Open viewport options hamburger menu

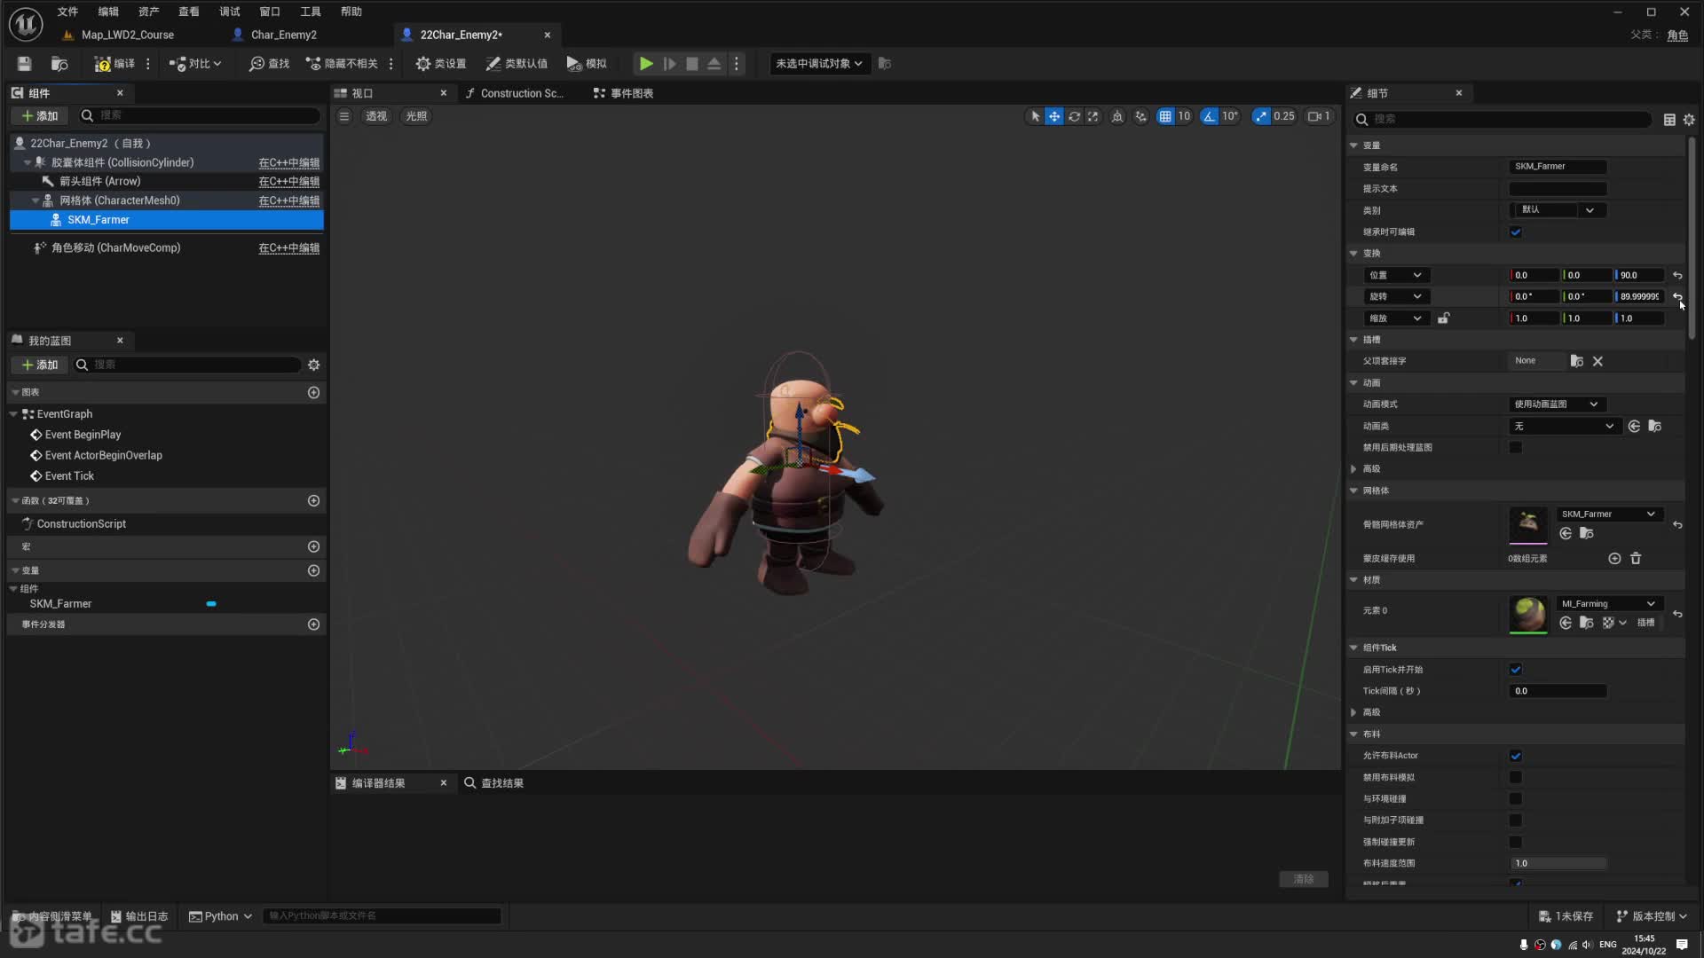tap(344, 116)
